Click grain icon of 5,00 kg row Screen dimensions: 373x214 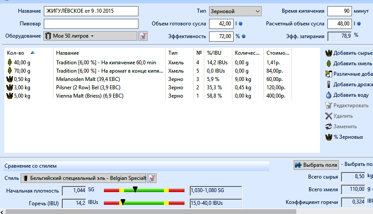[x=10, y=95]
